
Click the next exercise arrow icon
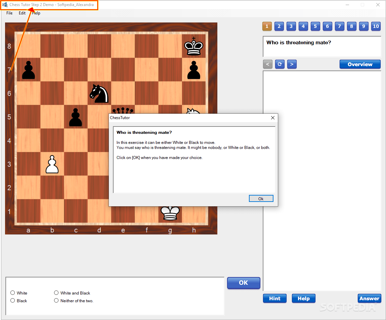(x=292, y=64)
